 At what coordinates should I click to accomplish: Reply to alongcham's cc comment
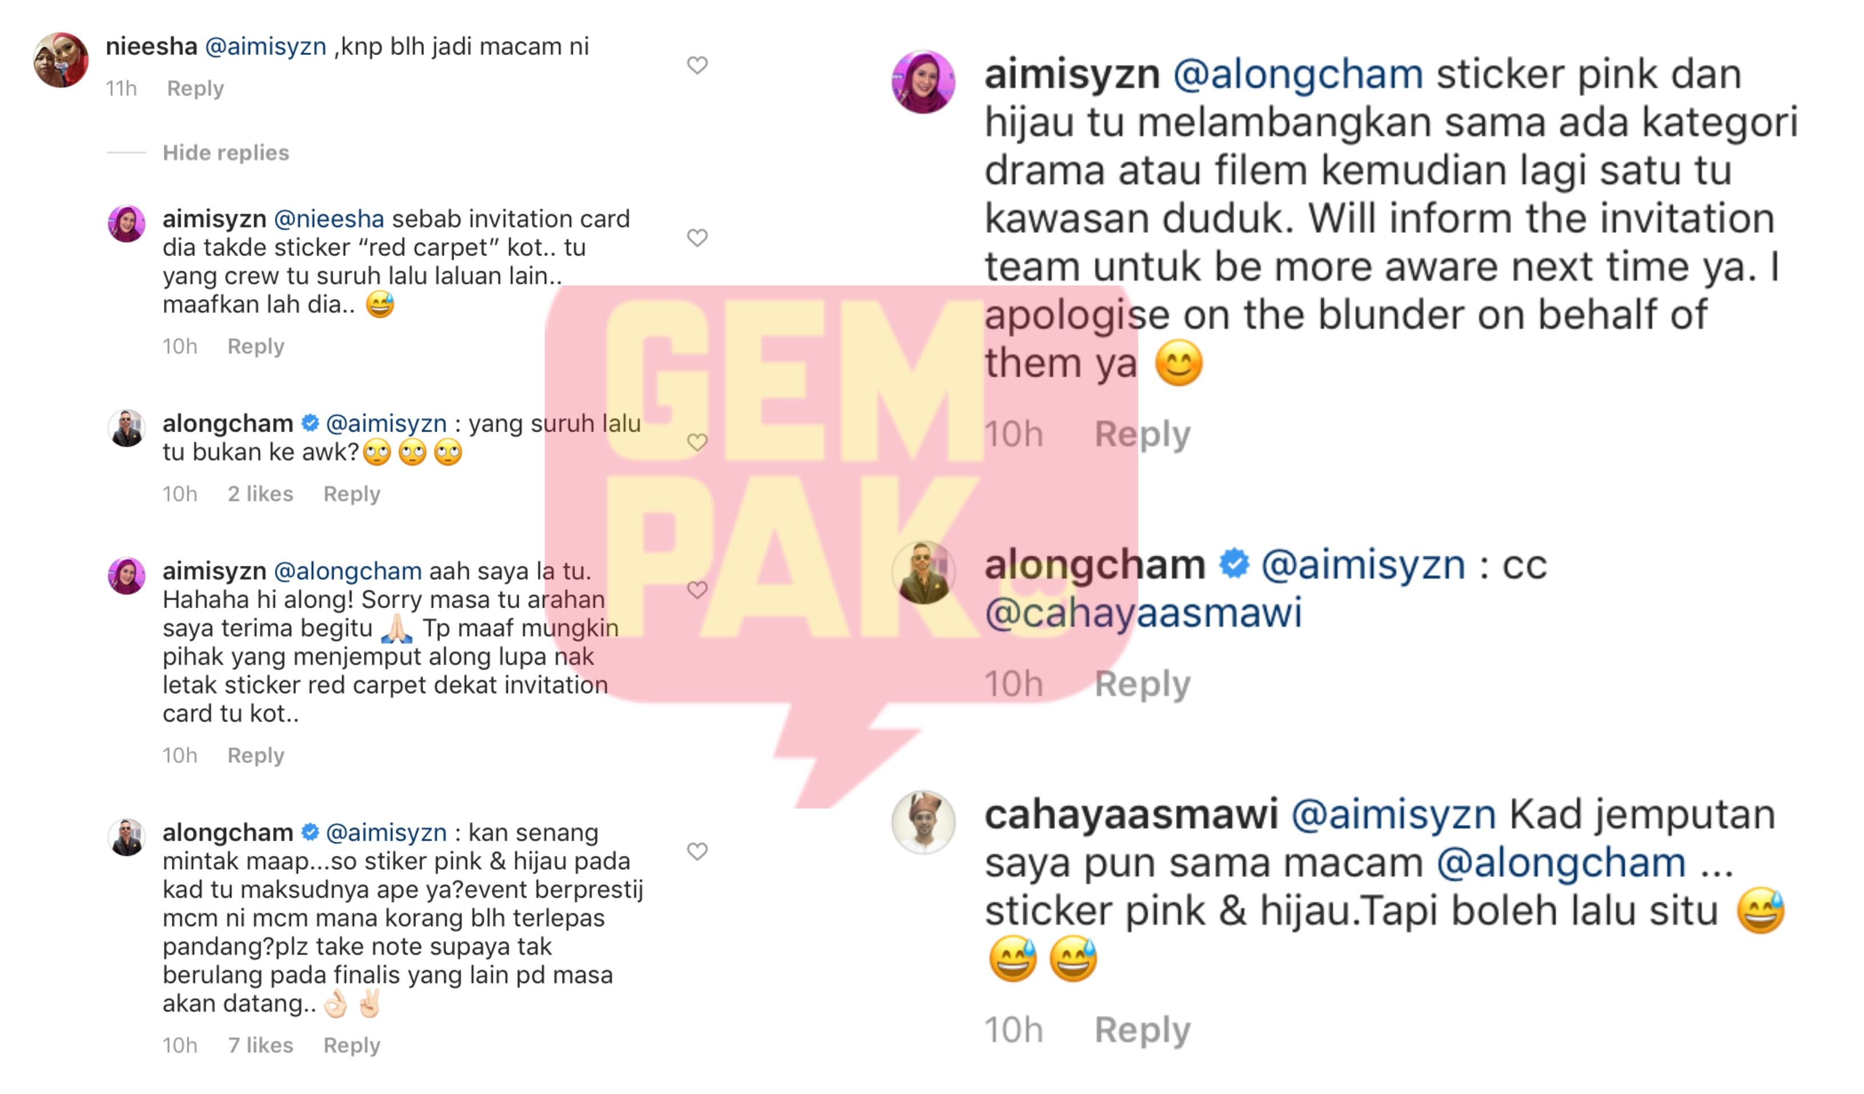[x=1142, y=683]
